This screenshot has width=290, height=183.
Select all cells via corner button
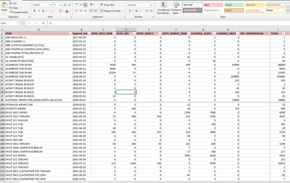click(2, 30)
